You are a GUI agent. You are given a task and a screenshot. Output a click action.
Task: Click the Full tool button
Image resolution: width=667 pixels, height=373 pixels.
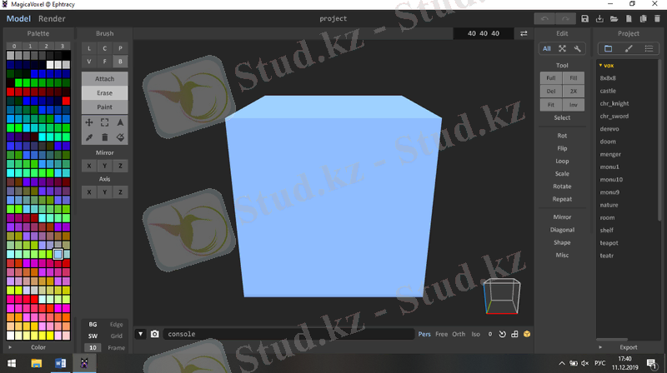tap(551, 77)
